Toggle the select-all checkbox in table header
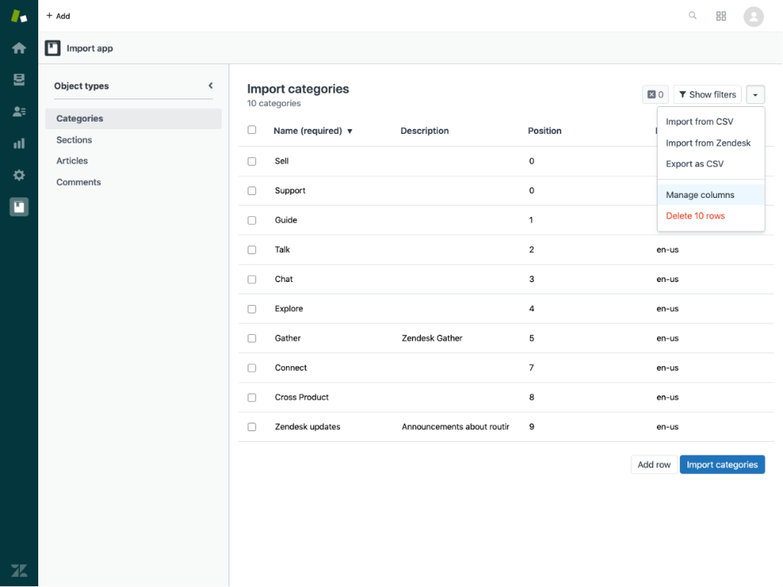This screenshot has width=783, height=587. coord(252,130)
